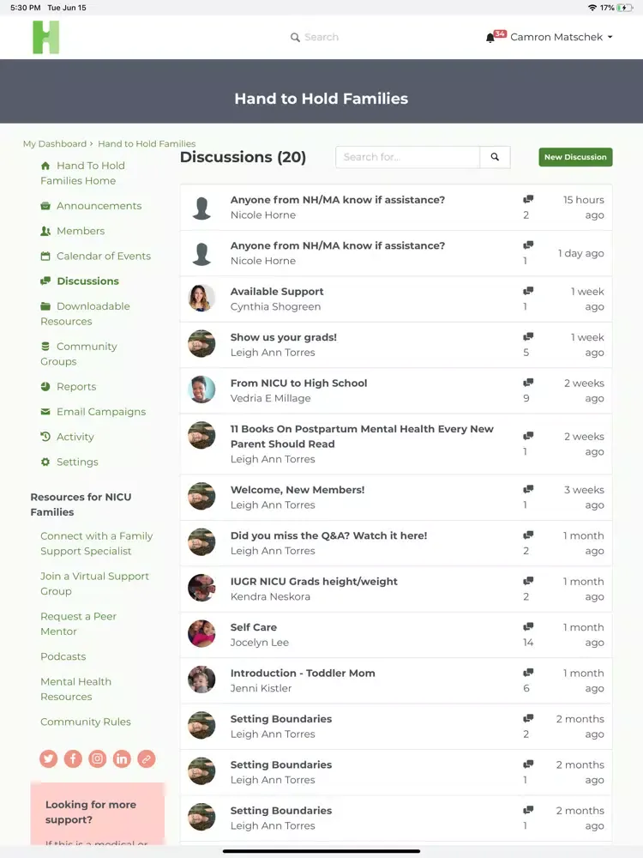Focus the discussions Search for field
The image size is (643, 858).
click(408, 157)
